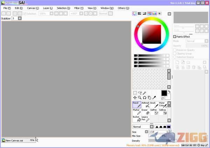Click the black foreground color swatch
The width and height of the screenshot is (210, 148).
[164, 93]
